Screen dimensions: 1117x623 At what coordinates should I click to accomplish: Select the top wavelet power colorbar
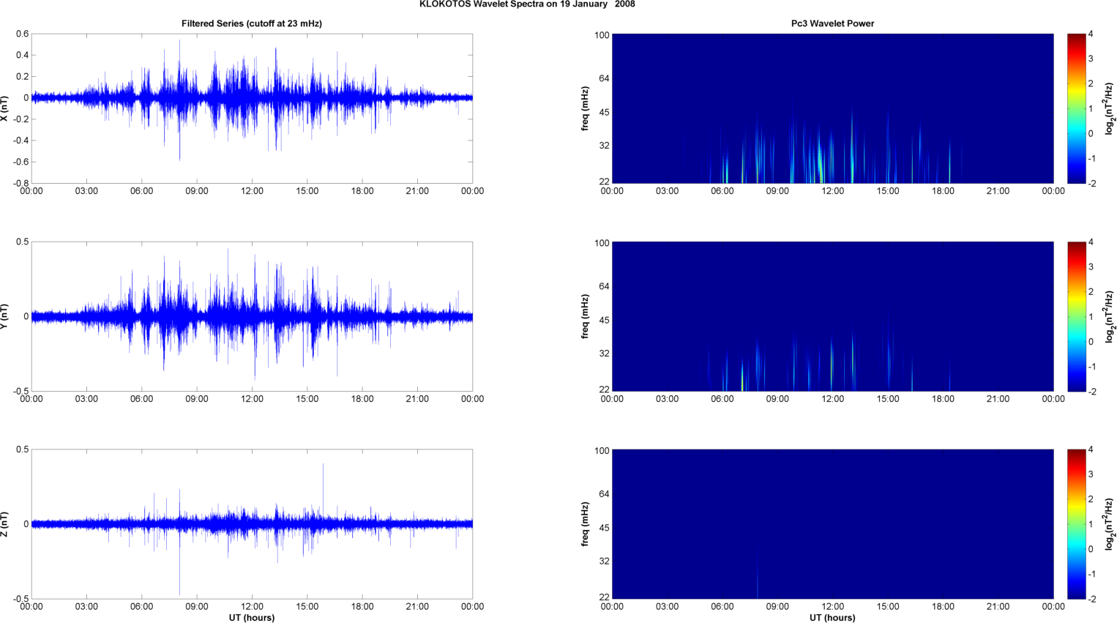click(1076, 108)
